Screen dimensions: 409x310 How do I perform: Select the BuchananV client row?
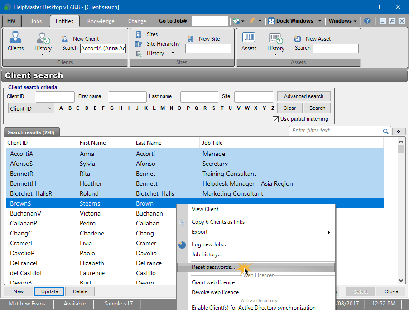[195, 213]
